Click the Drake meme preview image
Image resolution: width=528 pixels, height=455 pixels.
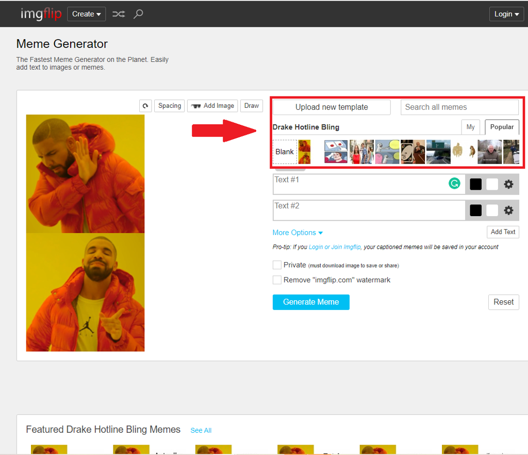click(x=85, y=233)
